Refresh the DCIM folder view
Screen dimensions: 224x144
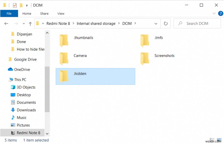pyautogui.click(x=165, y=24)
